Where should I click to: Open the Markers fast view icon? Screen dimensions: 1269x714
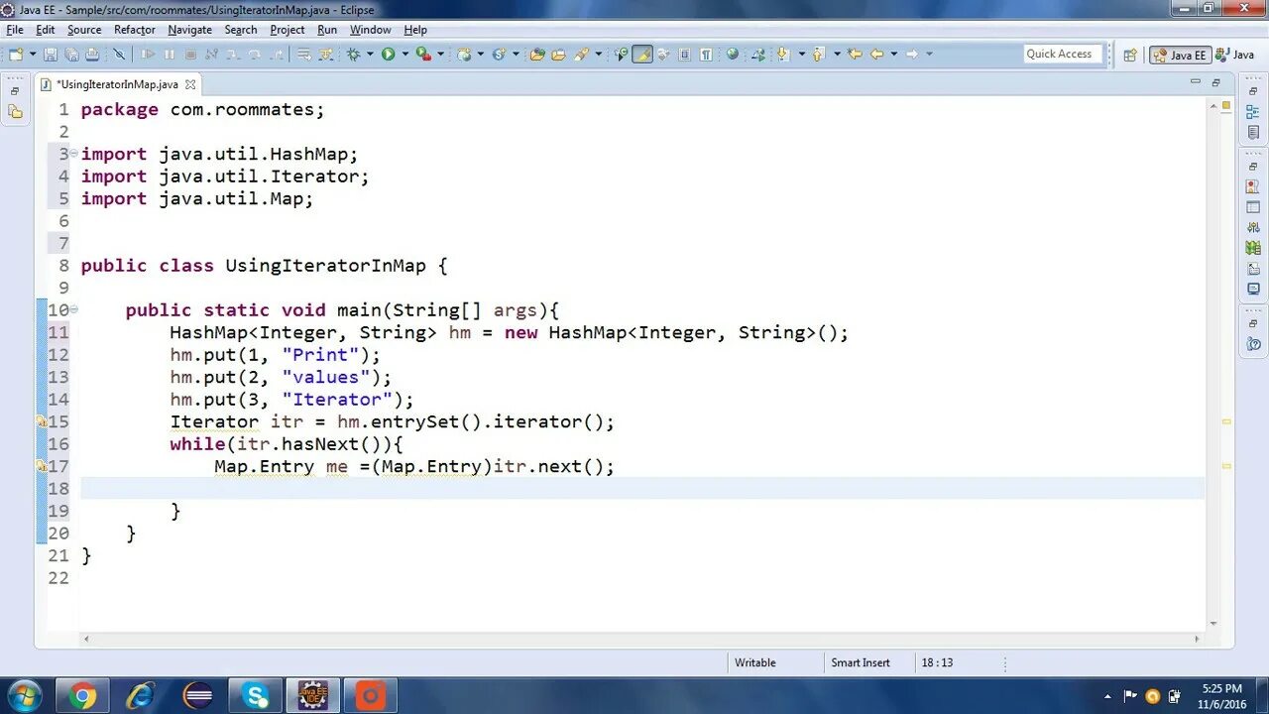(1253, 186)
